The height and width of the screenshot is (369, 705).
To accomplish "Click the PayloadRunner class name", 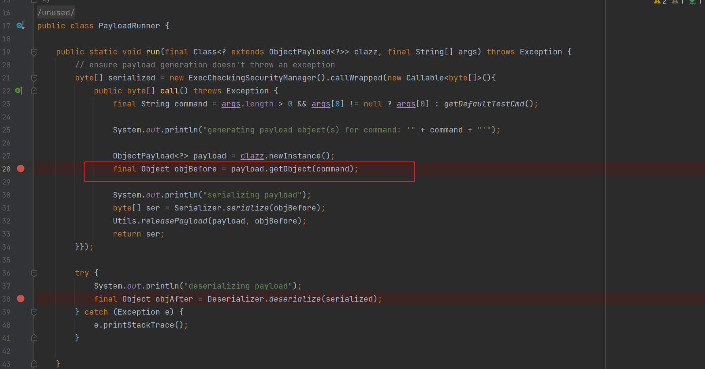I will coord(129,26).
